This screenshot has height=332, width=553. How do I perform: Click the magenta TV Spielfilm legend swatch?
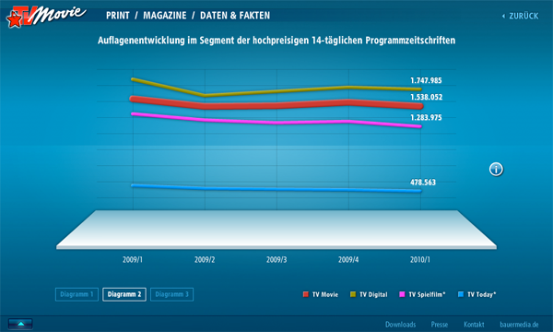[x=402, y=294]
